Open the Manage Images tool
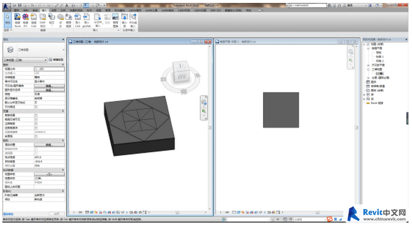This screenshot has height=226, width=412. 116,20
